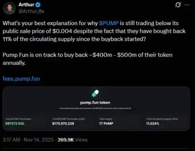Click the 11.024% circulating supply offset
195x151 pixels.
[x=153, y=123]
